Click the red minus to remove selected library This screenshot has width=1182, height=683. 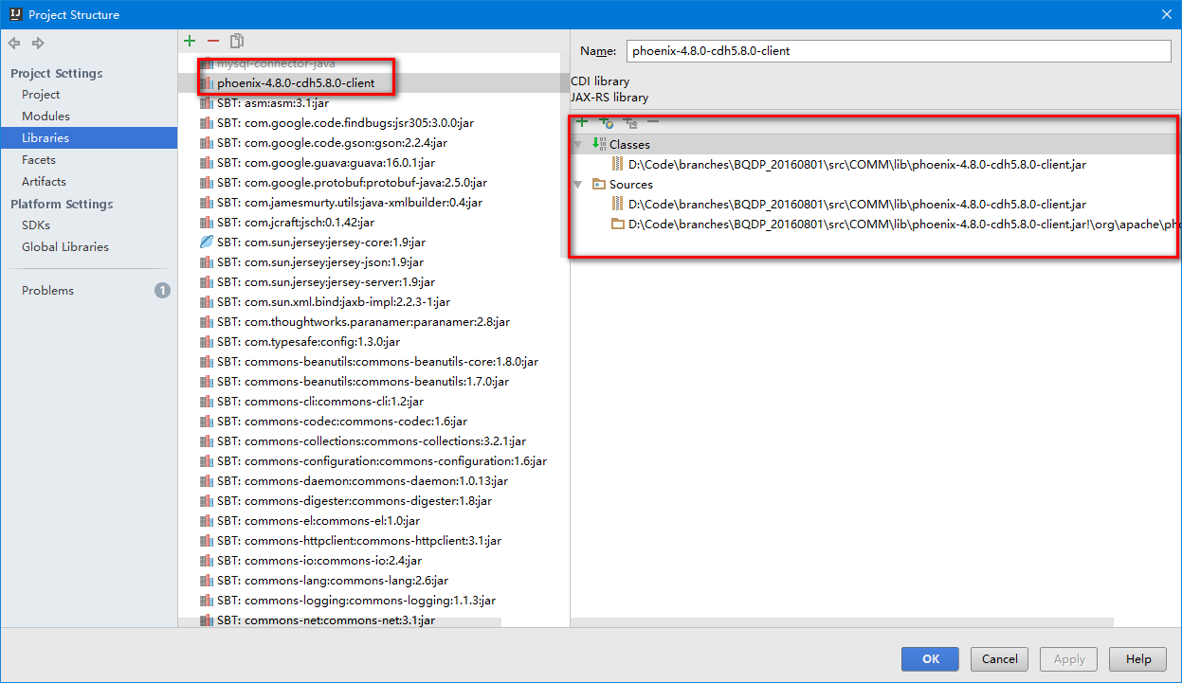[213, 40]
